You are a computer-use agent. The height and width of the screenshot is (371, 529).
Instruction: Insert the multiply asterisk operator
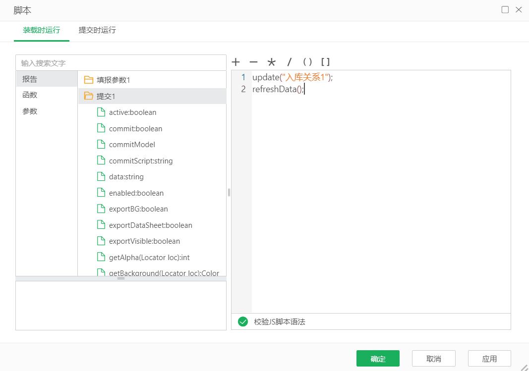tap(271, 62)
